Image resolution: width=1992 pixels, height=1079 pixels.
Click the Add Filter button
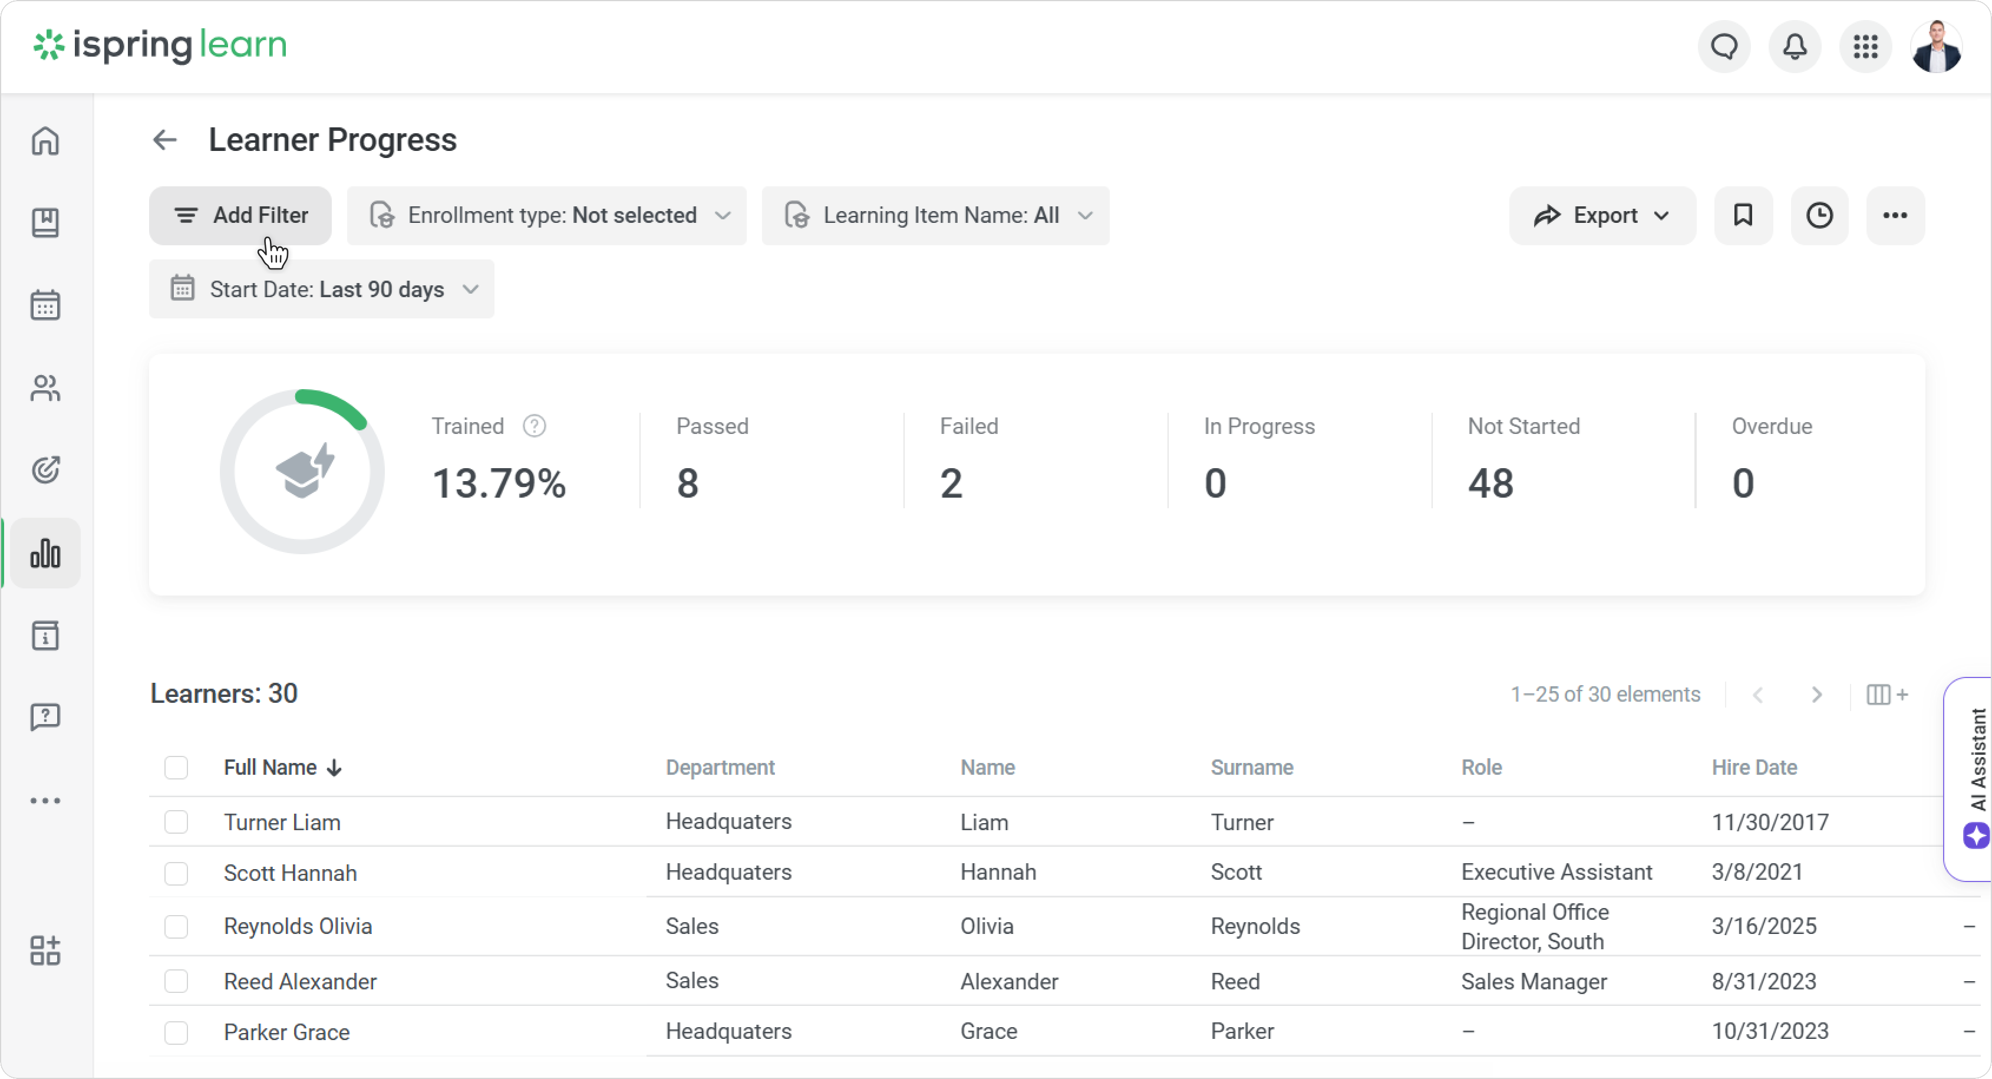click(x=240, y=215)
